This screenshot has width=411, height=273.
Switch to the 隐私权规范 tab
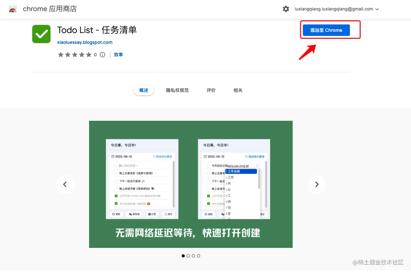point(178,90)
